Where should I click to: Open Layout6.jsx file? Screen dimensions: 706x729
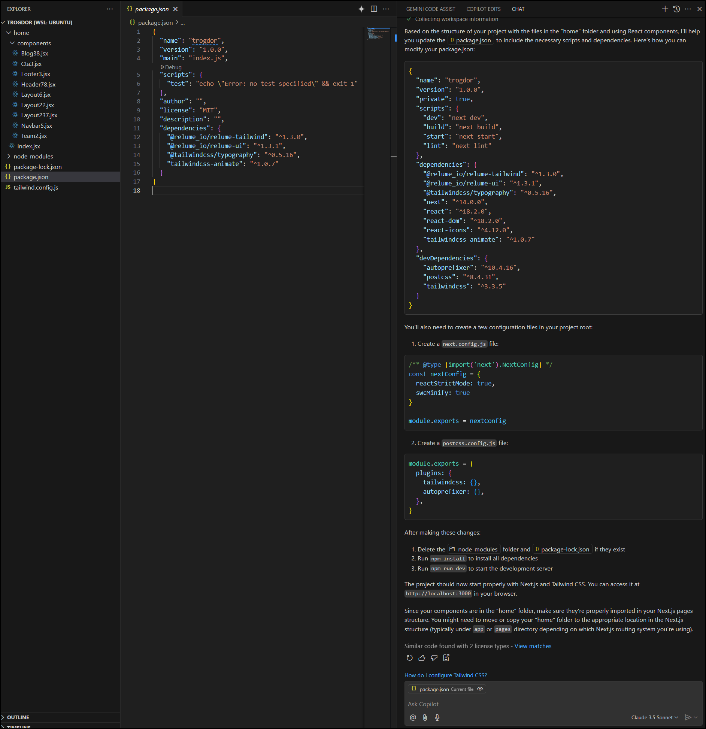[36, 95]
